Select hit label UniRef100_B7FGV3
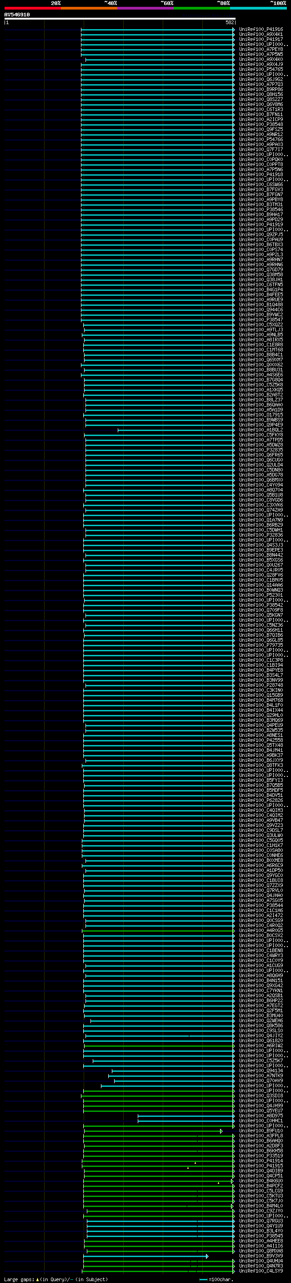 coord(261,189)
